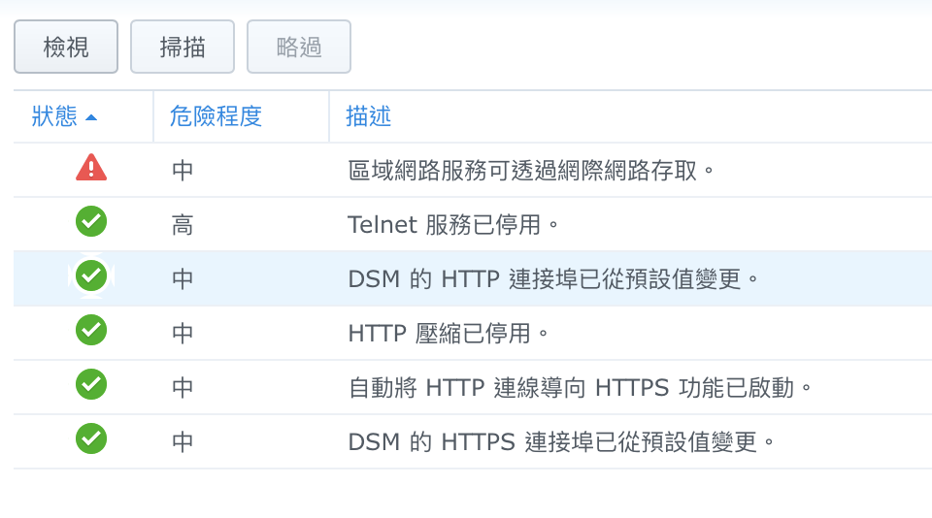The height and width of the screenshot is (518, 932).
Task: Click green check icon for DSM HTTPS 連接埠 row
Action: pyautogui.click(x=91, y=439)
